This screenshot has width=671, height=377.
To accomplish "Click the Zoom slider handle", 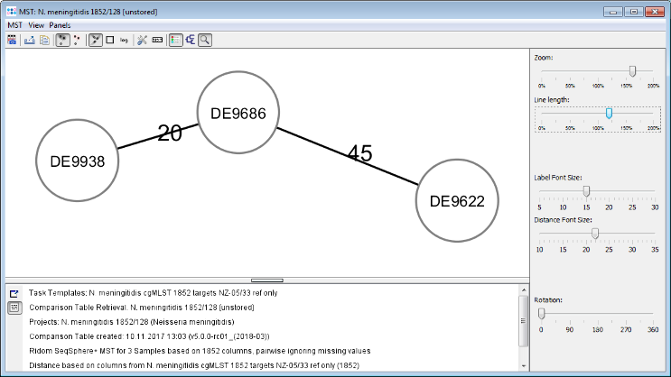I will tap(632, 71).
